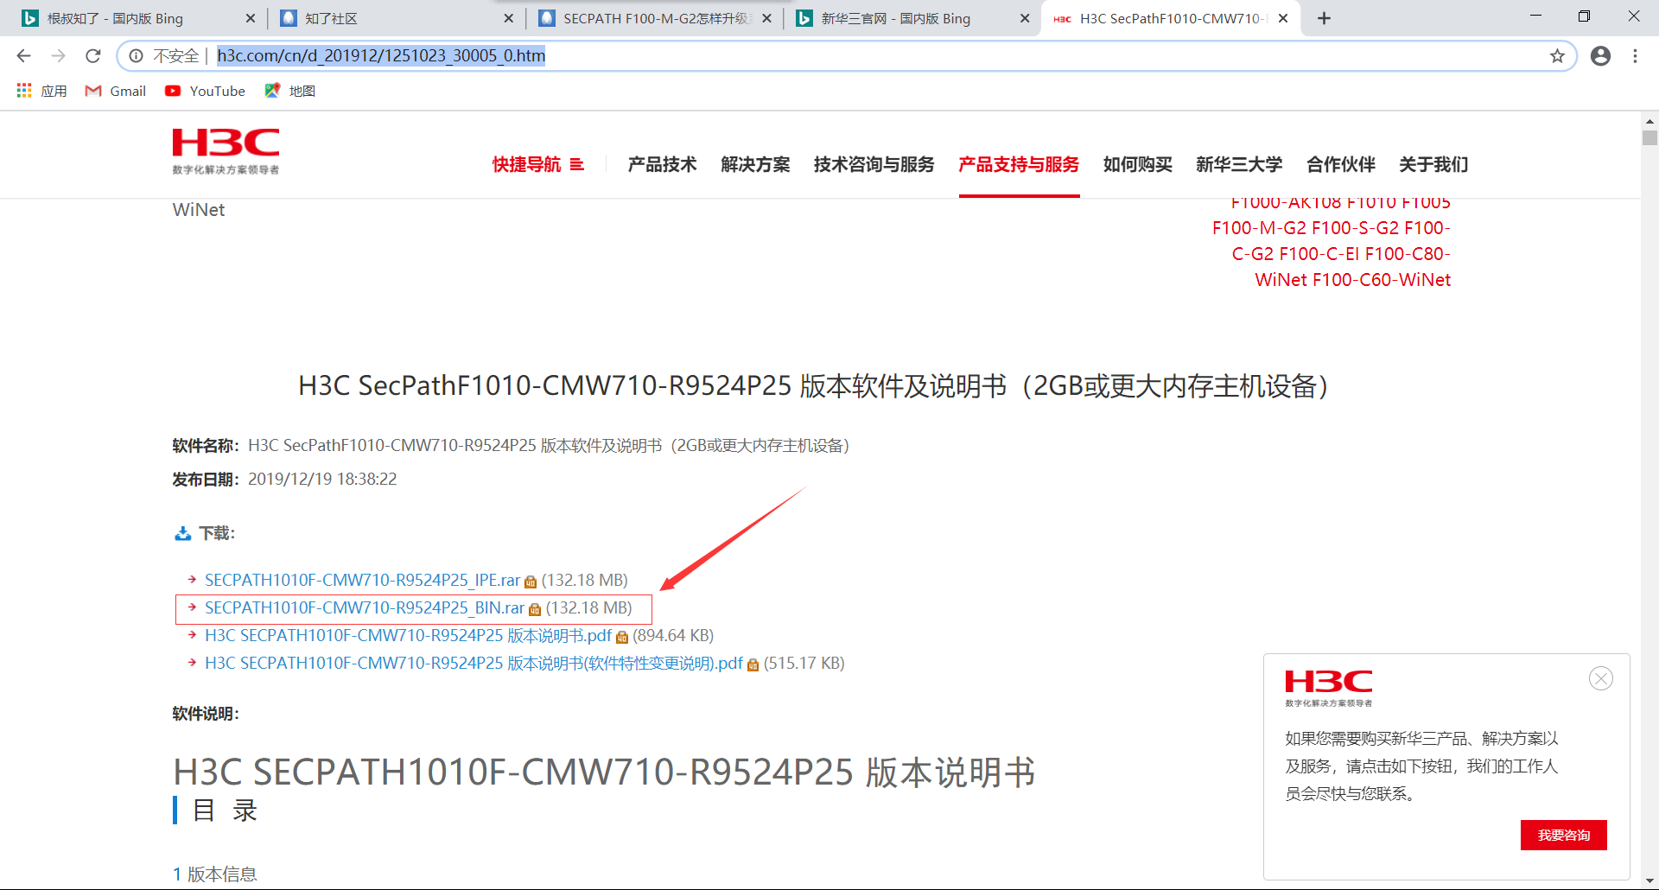Open the YouTube bookmark
Screen dimensions: 1659x890
click(x=205, y=91)
